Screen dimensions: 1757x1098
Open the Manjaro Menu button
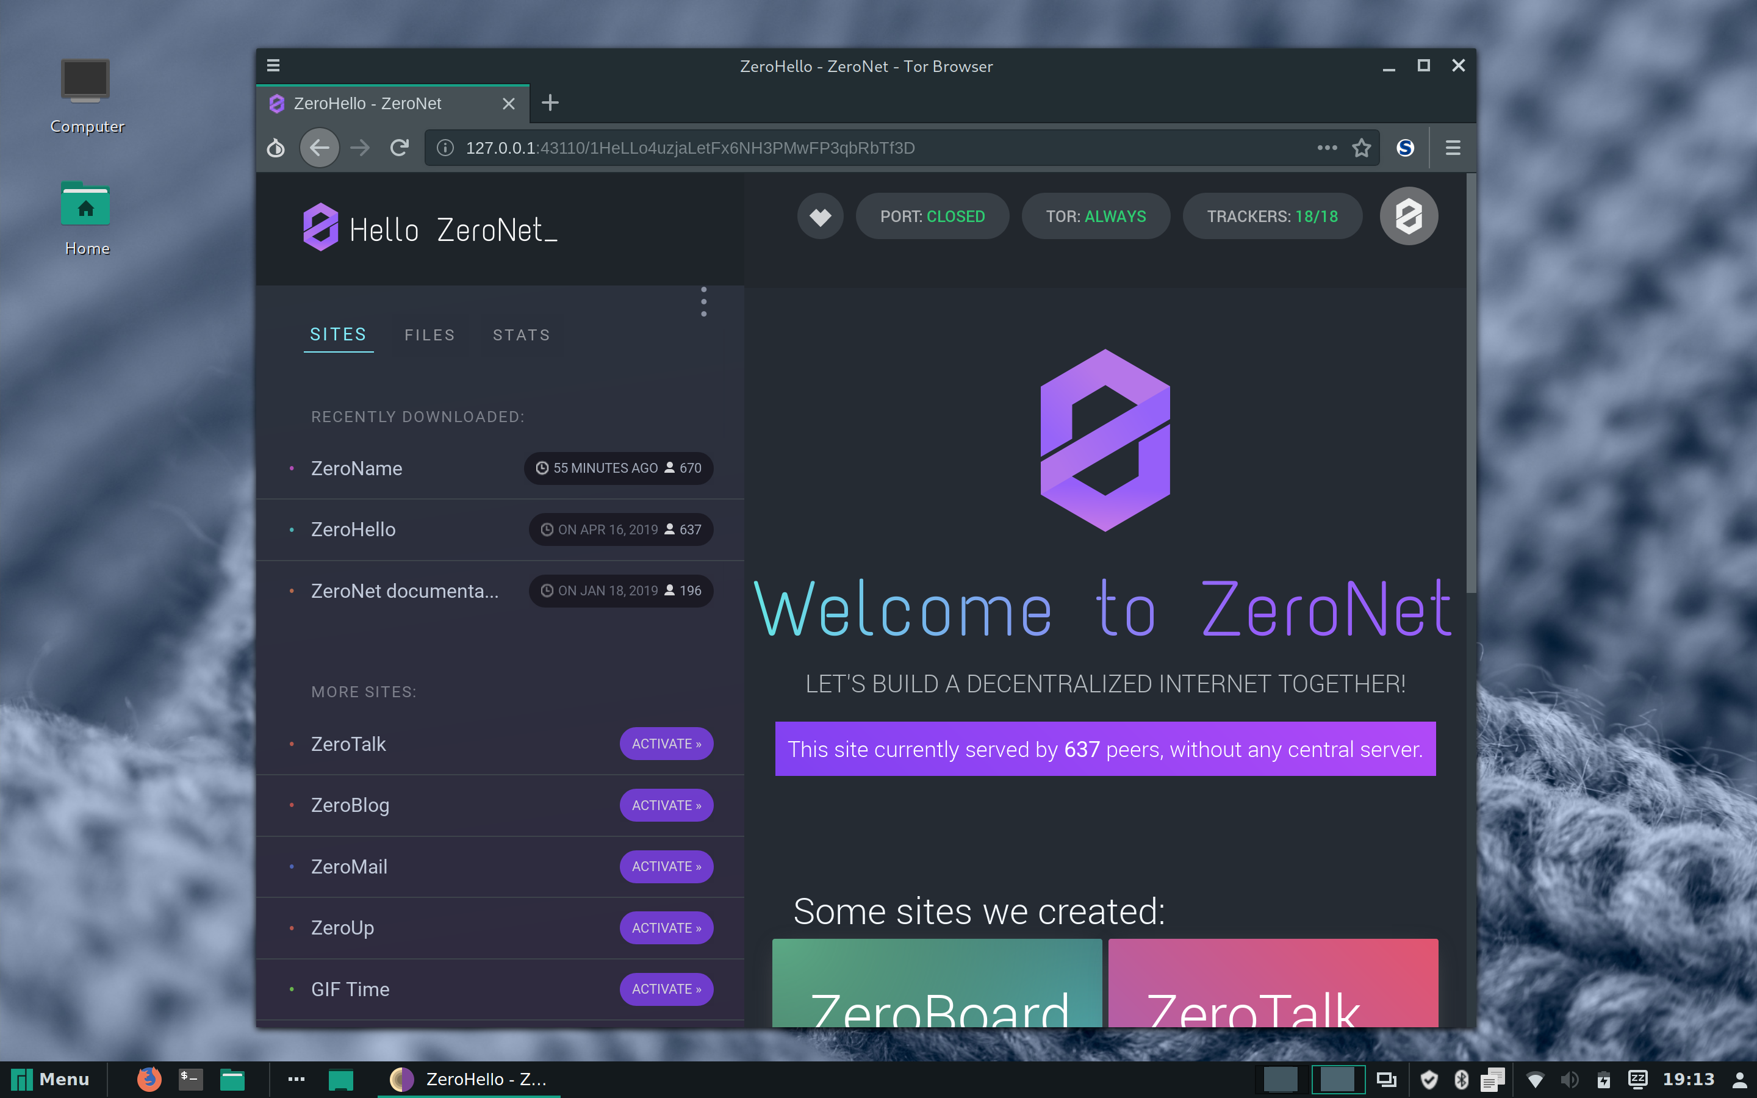(50, 1079)
